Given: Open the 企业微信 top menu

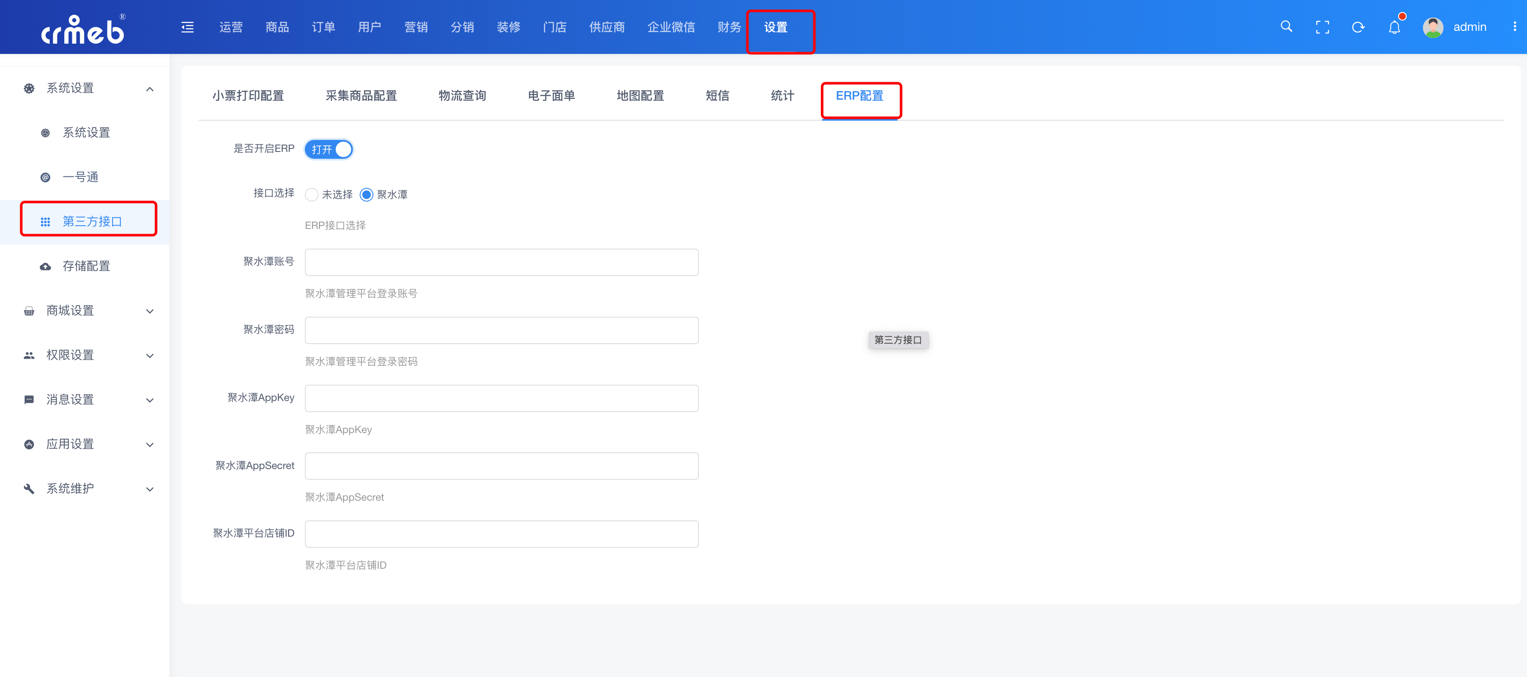Looking at the screenshot, I should pos(671,27).
